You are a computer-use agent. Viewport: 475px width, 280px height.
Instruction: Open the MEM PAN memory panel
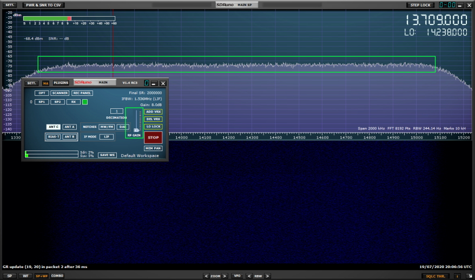click(153, 148)
